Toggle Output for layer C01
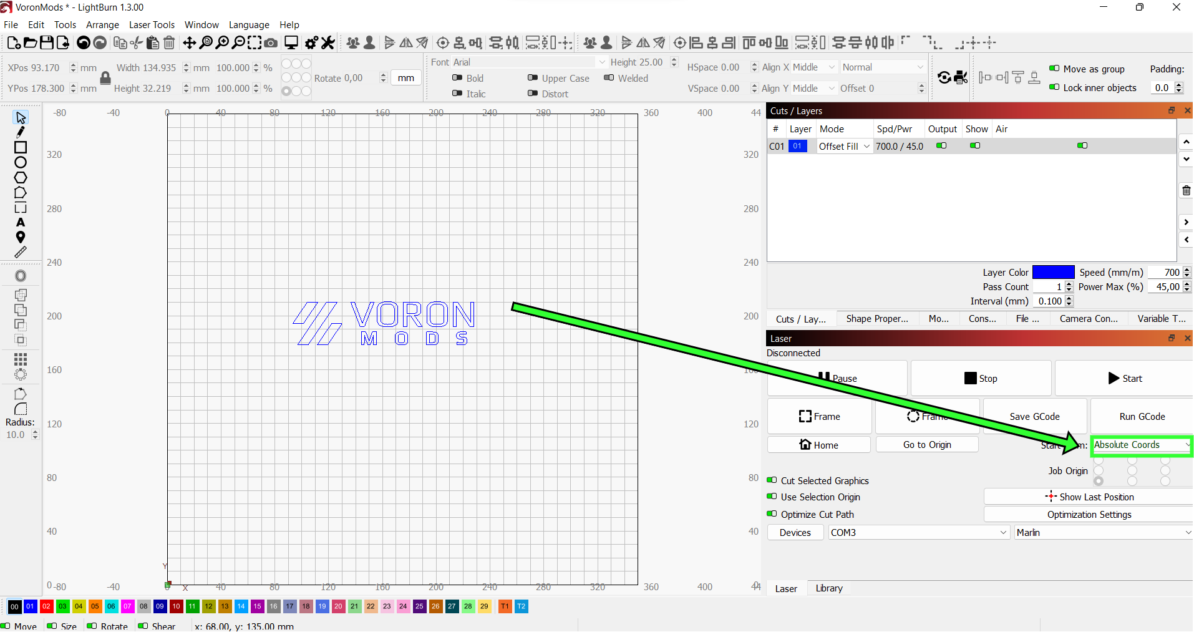The image size is (1194, 632). point(941,145)
